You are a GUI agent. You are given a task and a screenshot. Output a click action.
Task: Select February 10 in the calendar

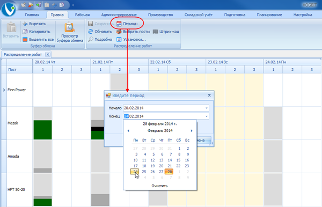pos(136,160)
